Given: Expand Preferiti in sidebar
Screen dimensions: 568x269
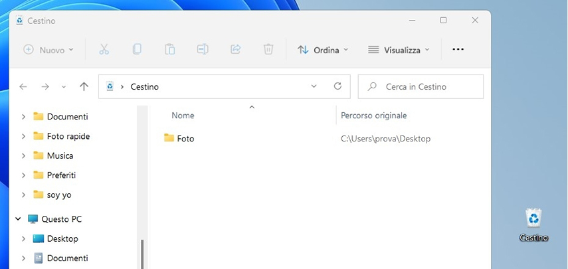Looking at the screenshot, I should (x=23, y=175).
